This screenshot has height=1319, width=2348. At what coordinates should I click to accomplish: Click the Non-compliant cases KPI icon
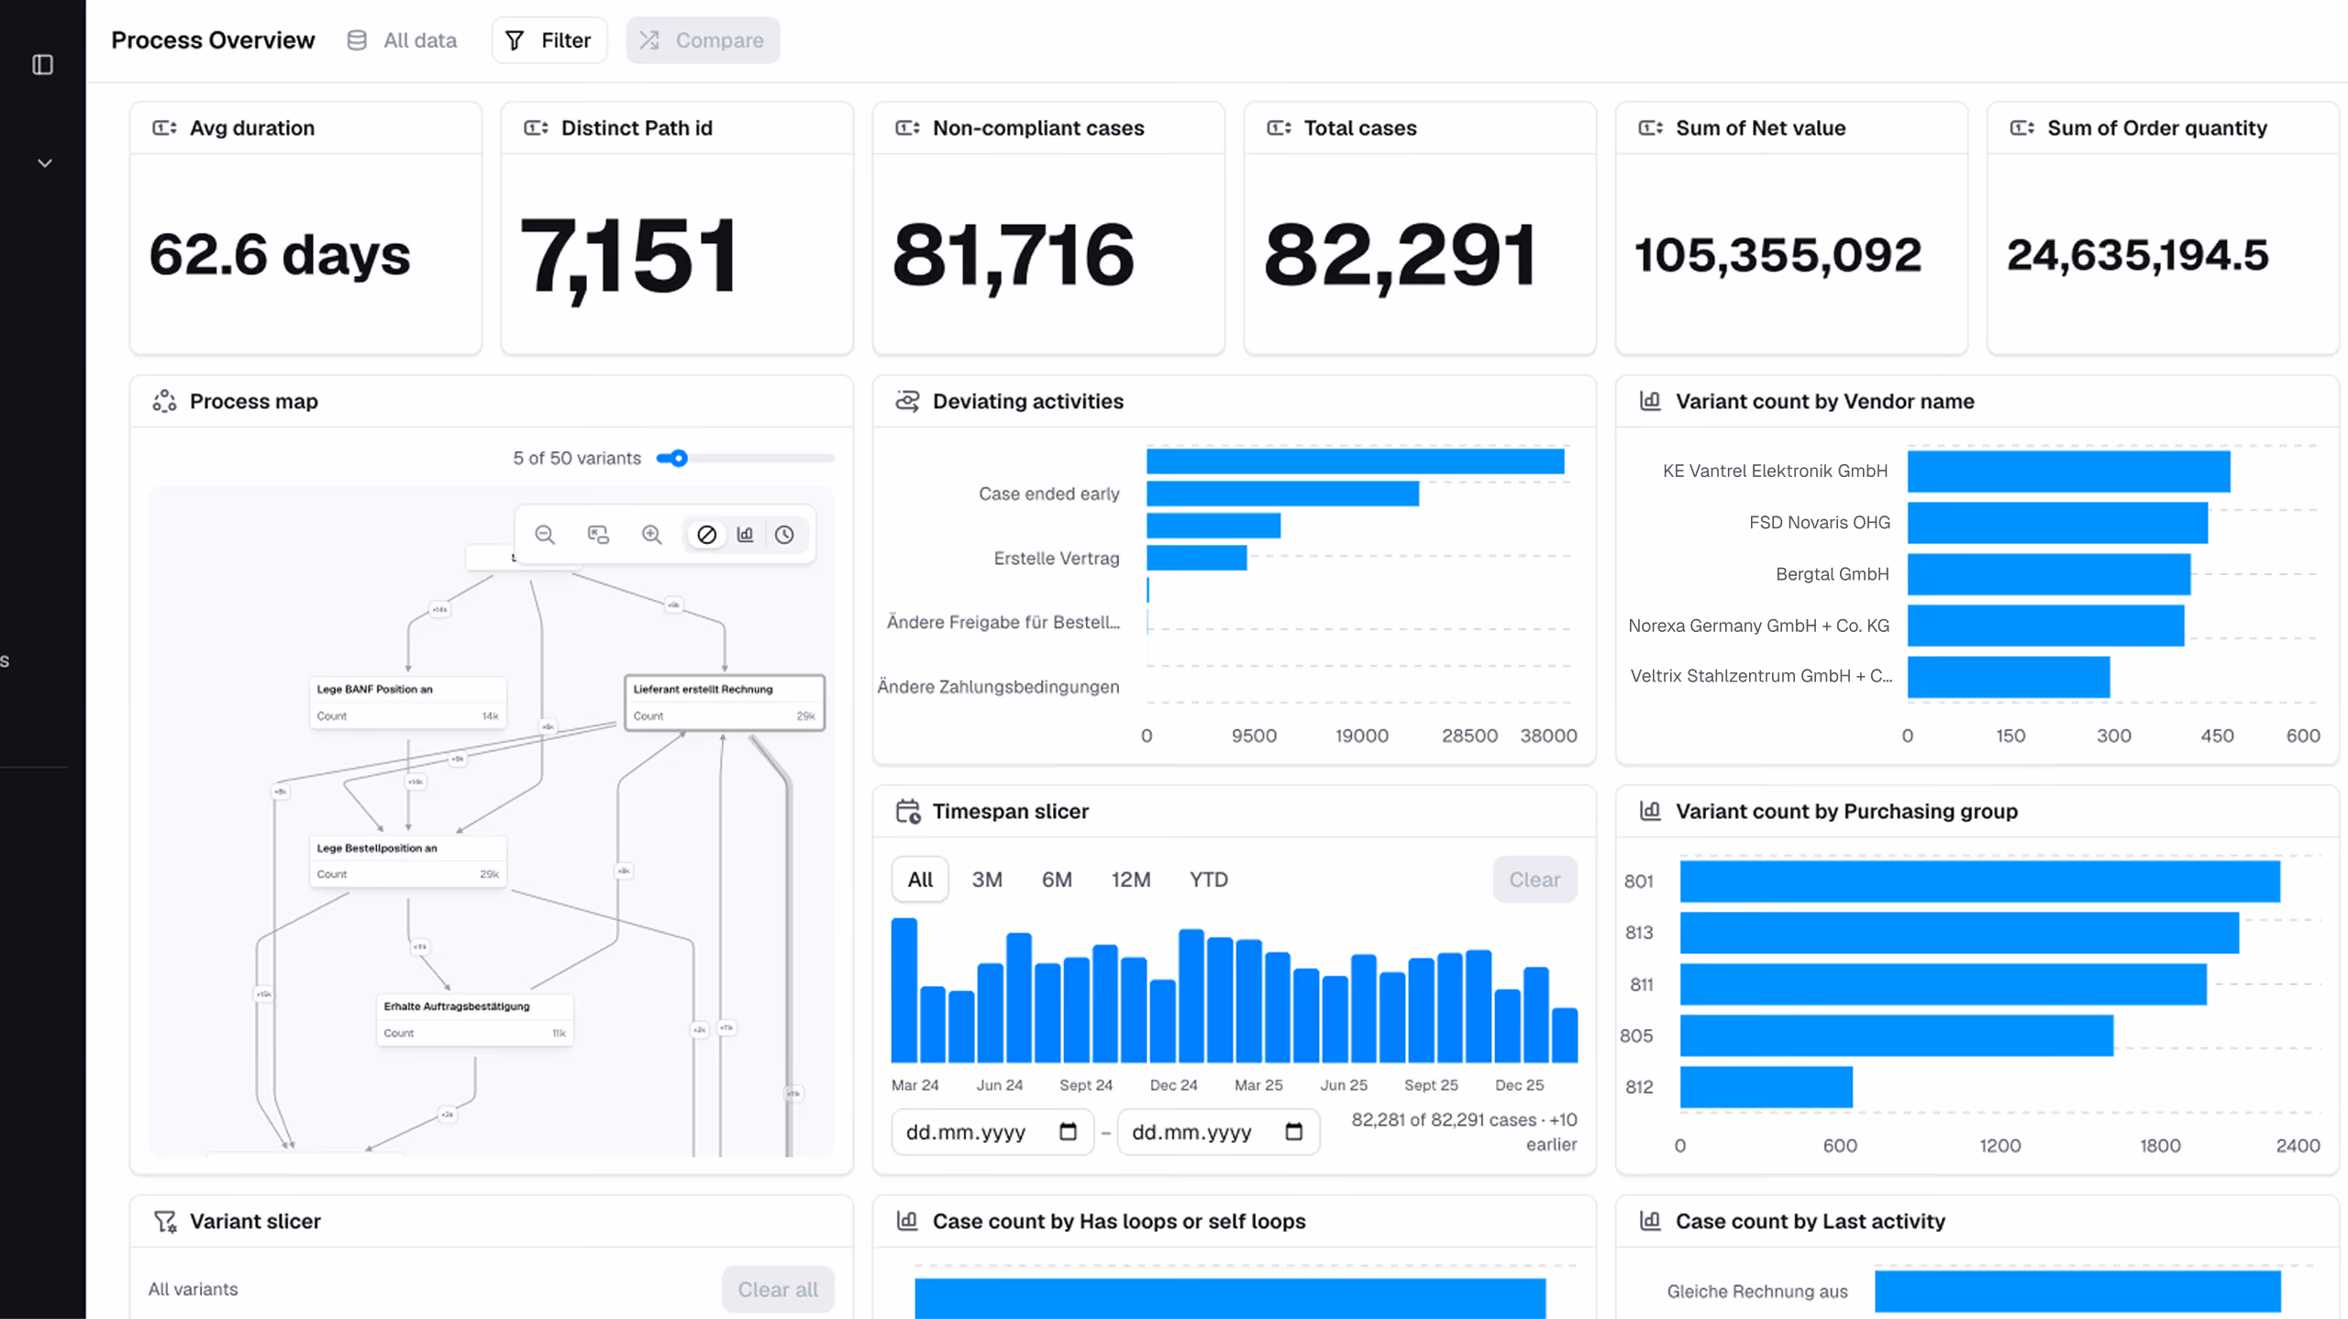(x=907, y=127)
